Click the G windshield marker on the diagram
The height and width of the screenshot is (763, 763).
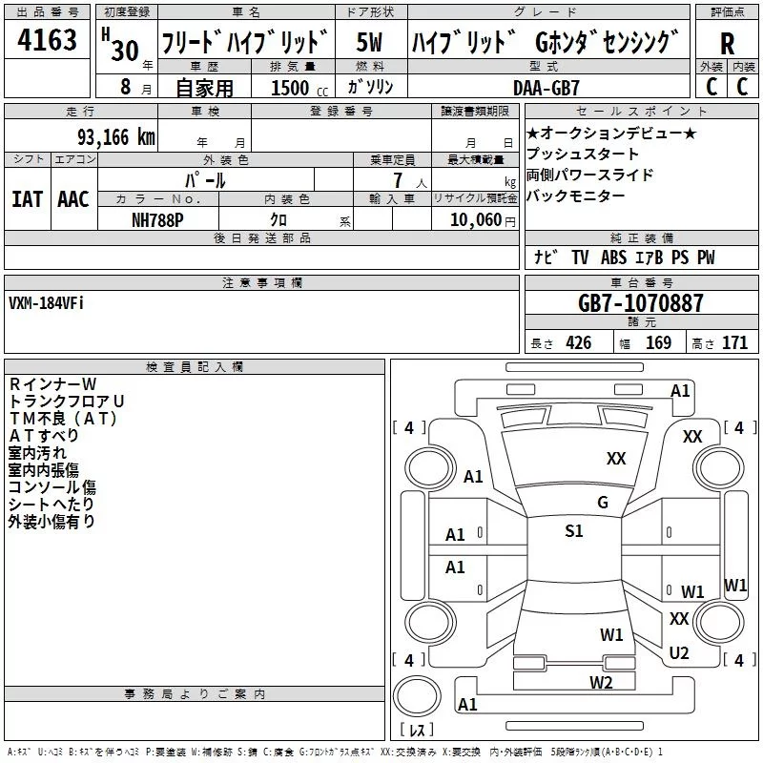tap(602, 503)
